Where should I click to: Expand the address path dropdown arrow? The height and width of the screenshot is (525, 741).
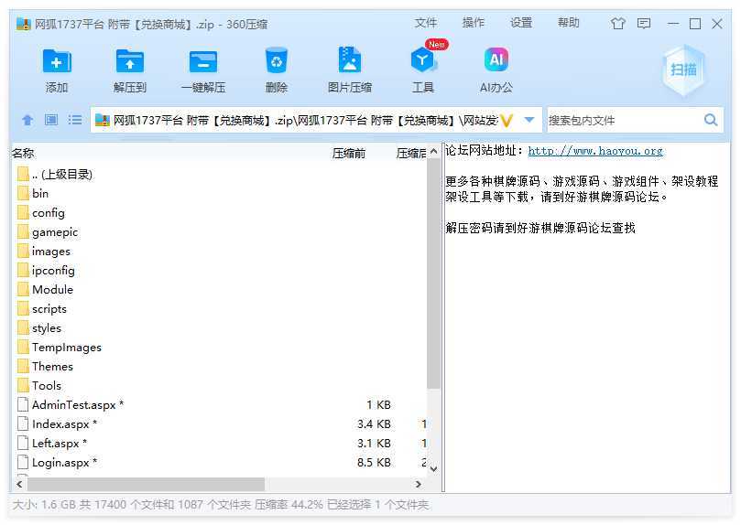529,120
